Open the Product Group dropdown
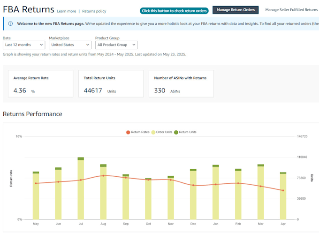The width and height of the screenshot is (319, 233). coord(116,45)
